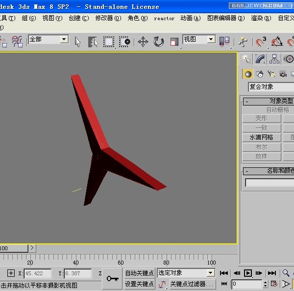Collapse the 对象类型 rollout
The image size is (294, 291).
(269, 102)
